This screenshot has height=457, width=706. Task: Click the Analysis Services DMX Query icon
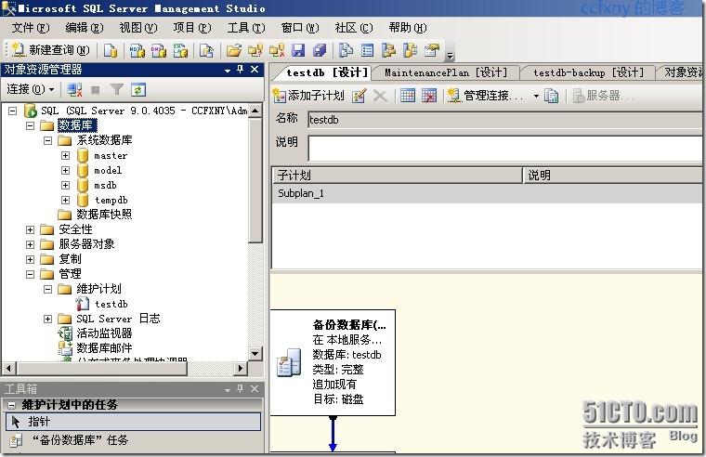(x=159, y=50)
